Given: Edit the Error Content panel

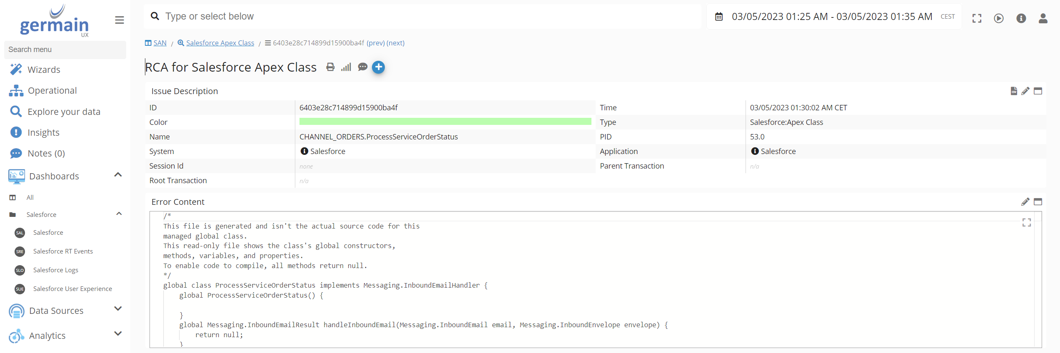Looking at the screenshot, I should pyautogui.click(x=1025, y=202).
